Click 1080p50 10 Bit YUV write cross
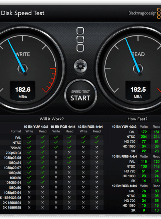The height and width of the screenshot is (219, 161). 29,187
